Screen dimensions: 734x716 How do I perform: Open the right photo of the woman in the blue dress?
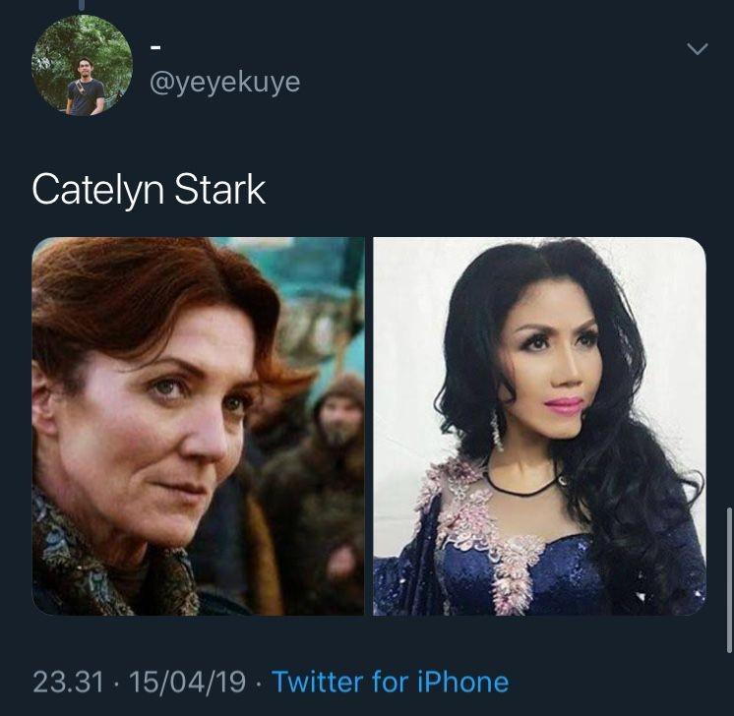539,426
